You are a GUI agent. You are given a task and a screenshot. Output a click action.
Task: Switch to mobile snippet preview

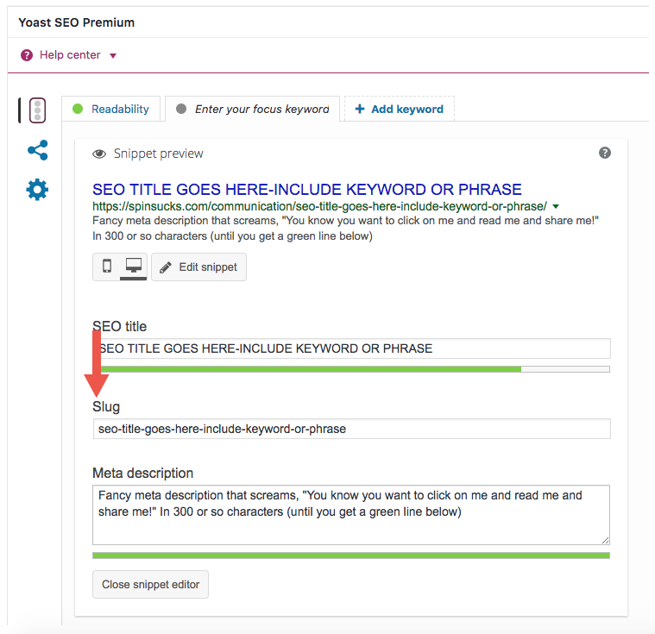[x=107, y=267]
